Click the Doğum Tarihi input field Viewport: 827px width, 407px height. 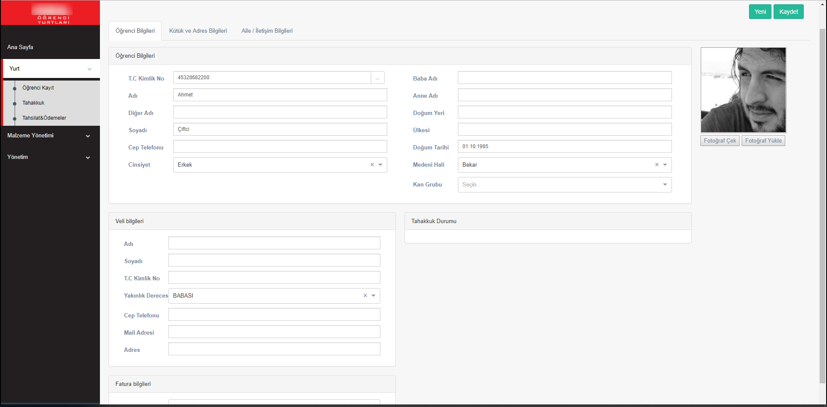tap(564, 146)
